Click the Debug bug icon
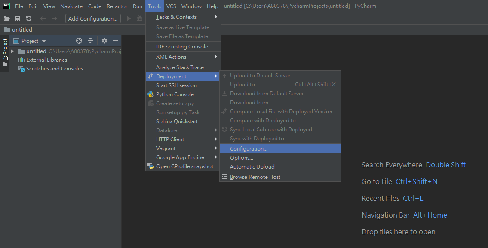Image resolution: width=488 pixels, height=248 pixels. [x=140, y=18]
